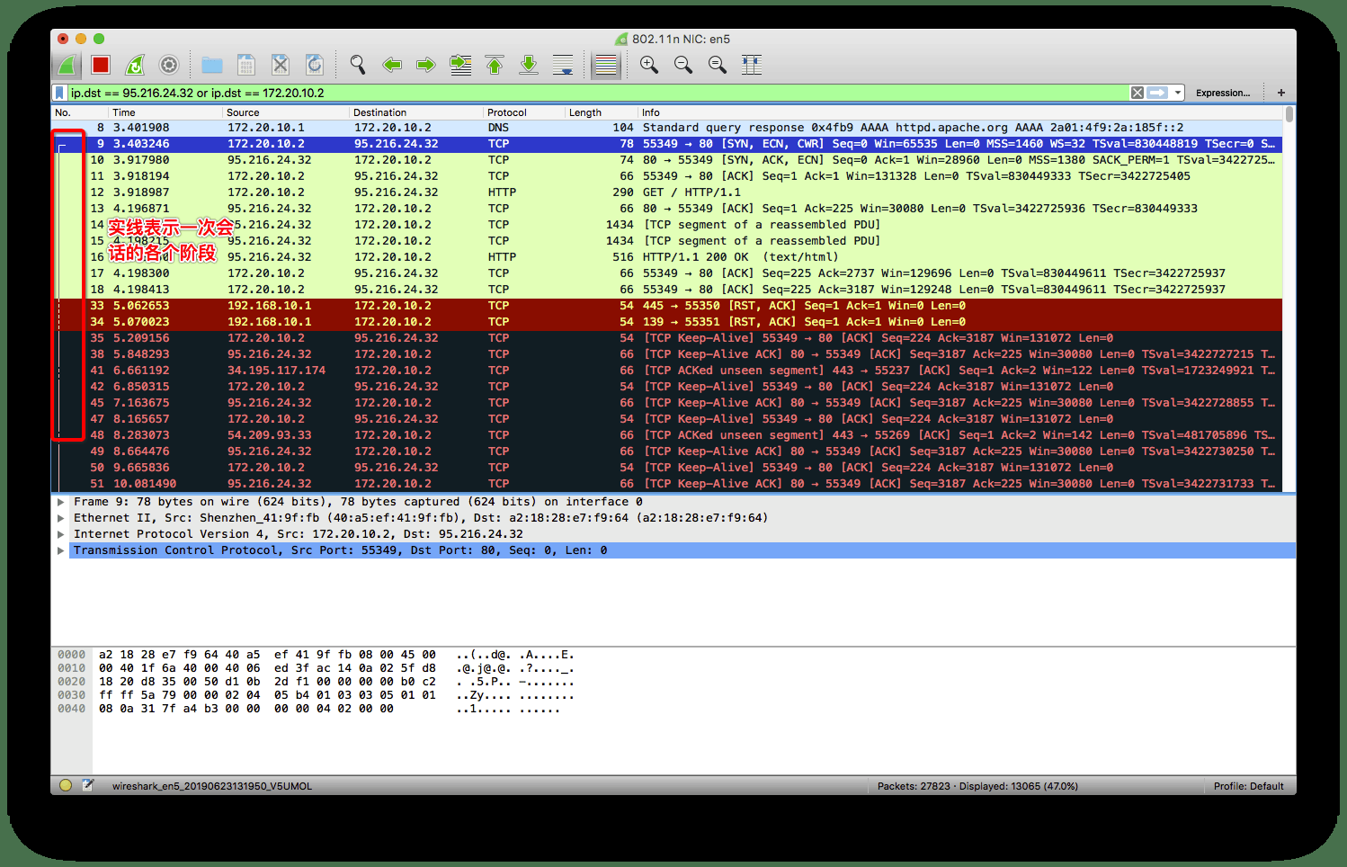The image size is (1347, 867).
Task: Select packet 16 HTTP/1.1 200 OK
Action: [667, 257]
